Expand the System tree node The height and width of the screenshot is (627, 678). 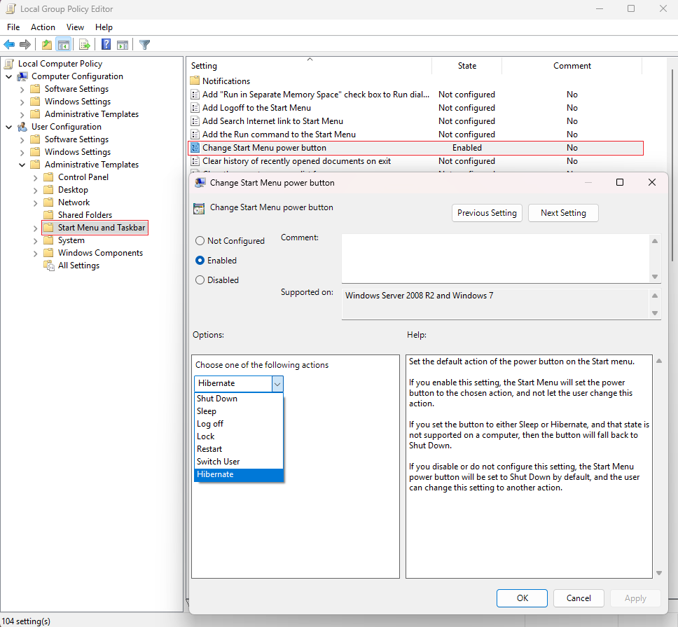(36, 240)
